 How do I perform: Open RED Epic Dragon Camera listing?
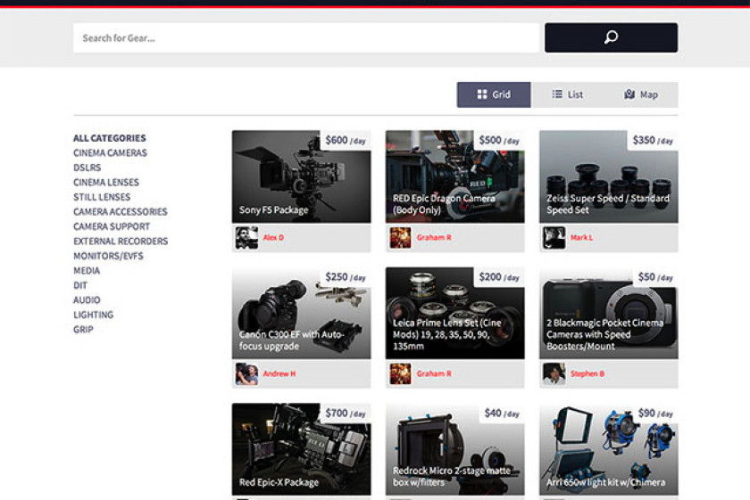[454, 176]
